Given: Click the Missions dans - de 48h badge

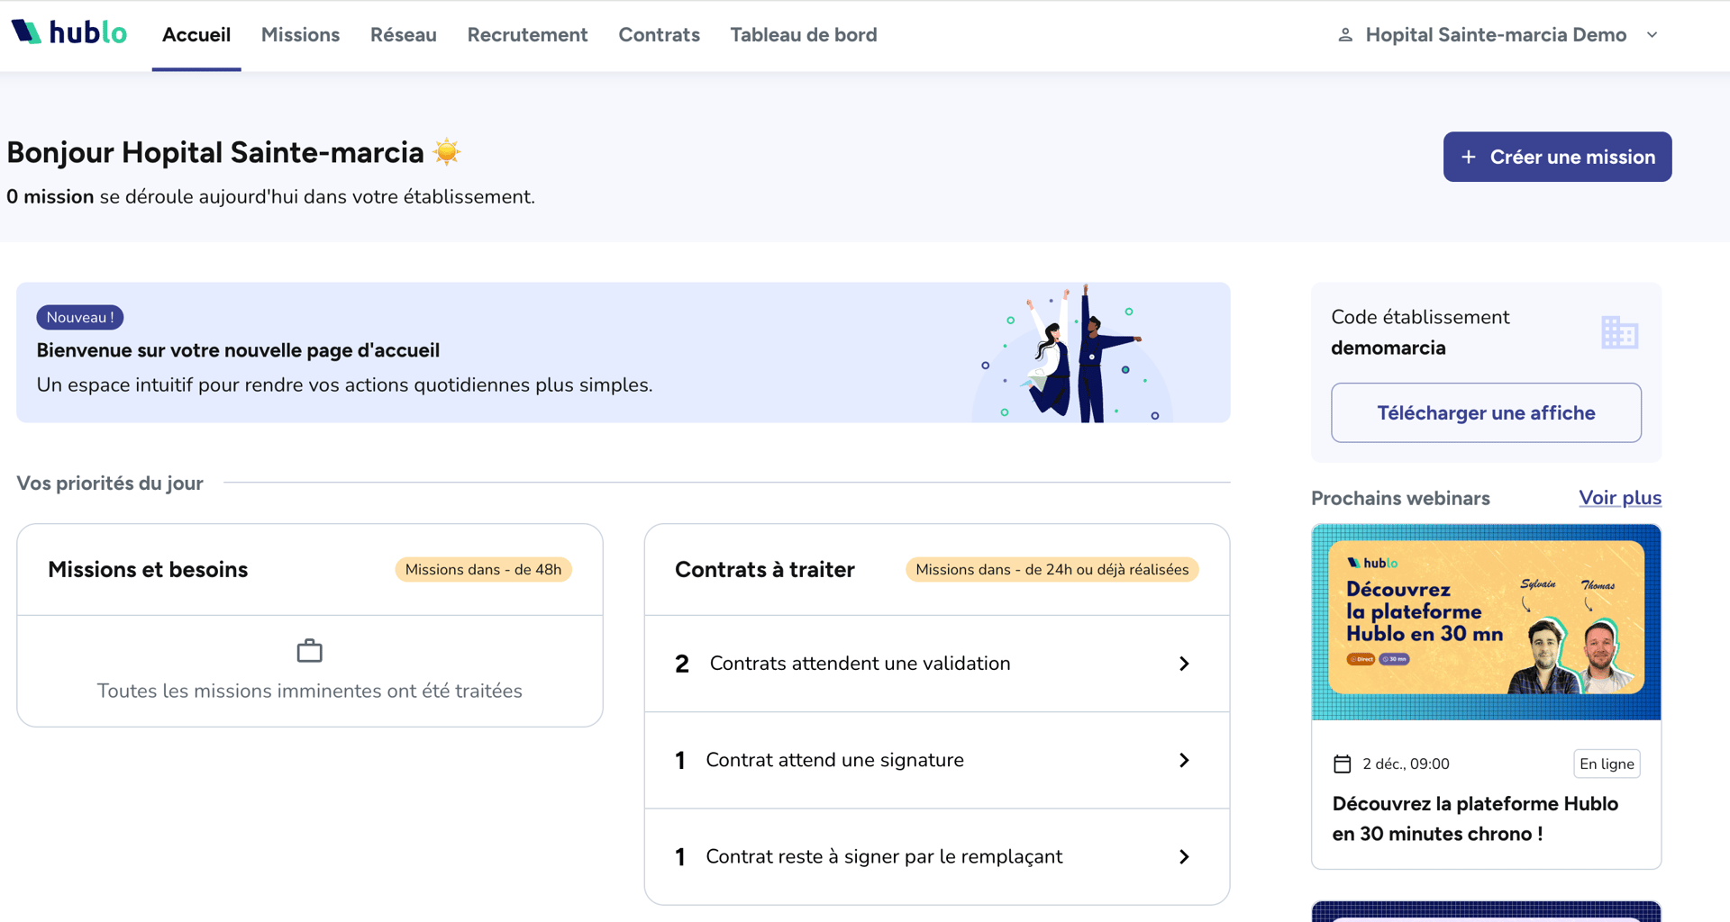Looking at the screenshot, I should (483, 570).
